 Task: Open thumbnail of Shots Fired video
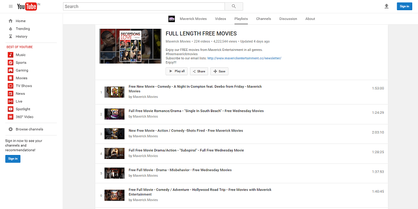coord(114,133)
